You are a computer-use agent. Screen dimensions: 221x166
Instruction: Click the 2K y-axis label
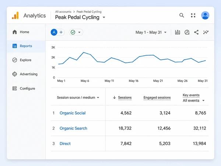point(53,57)
